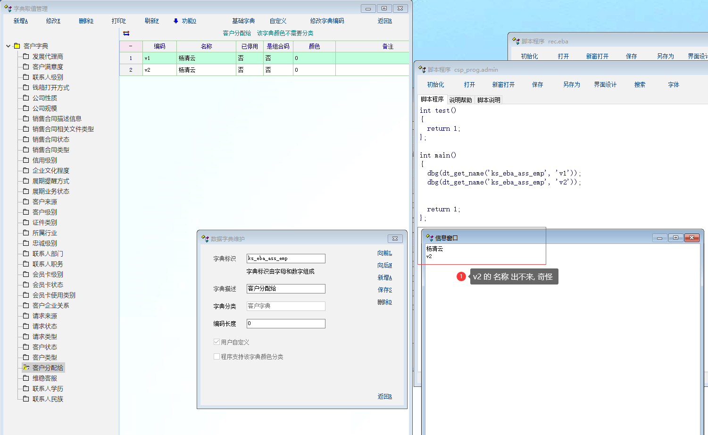Click the minus header cell in the table
Viewport: 708px width, 435px height.
pyautogui.click(x=131, y=46)
